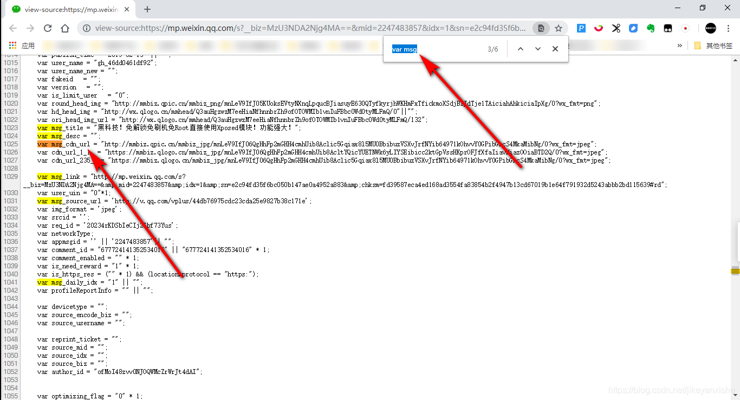Open the Chrome three-dot menu

pyautogui.click(x=729, y=28)
